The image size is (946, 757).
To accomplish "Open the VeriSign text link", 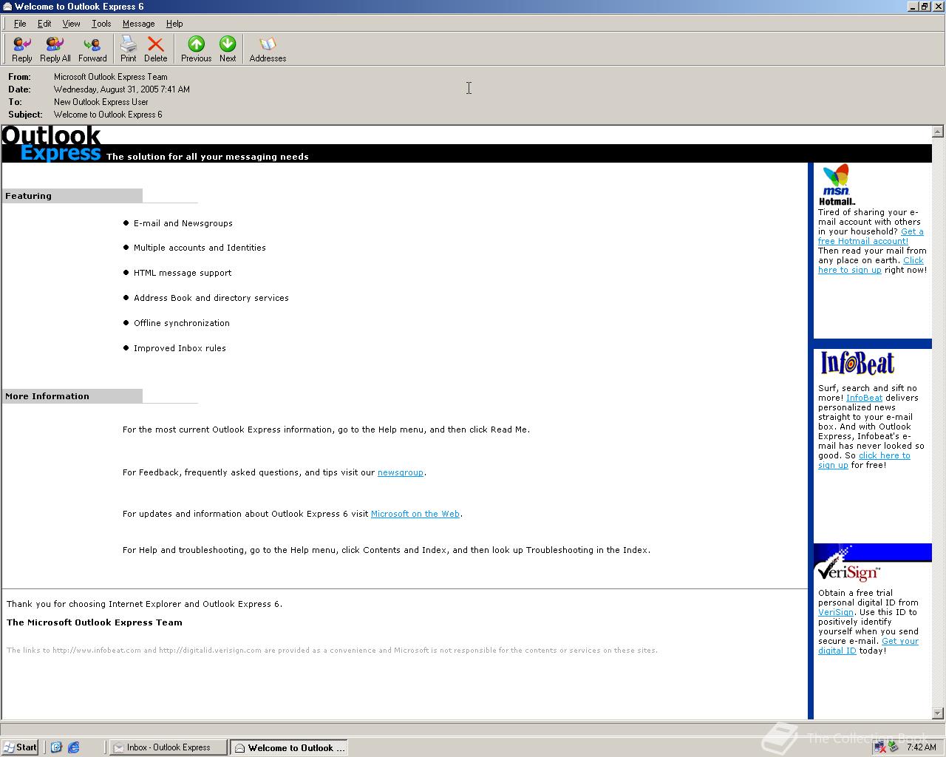I will click(836, 612).
